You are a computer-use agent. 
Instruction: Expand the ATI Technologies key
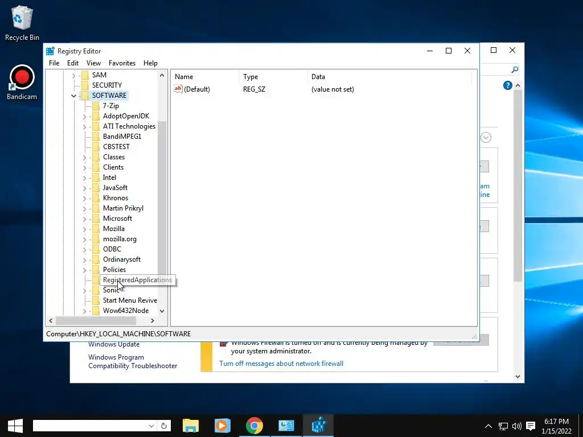(x=84, y=127)
